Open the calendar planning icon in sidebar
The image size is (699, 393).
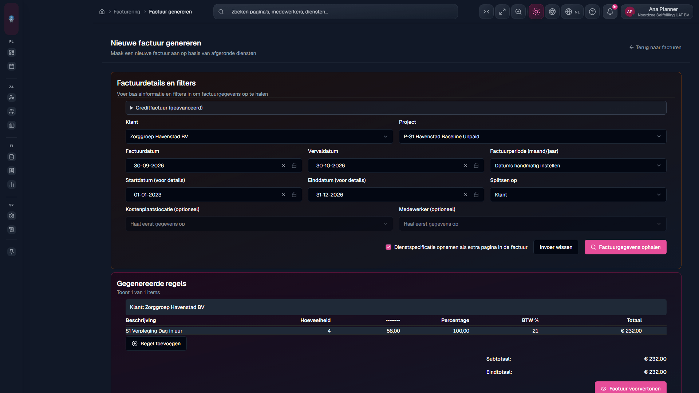[x=12, y=66]
